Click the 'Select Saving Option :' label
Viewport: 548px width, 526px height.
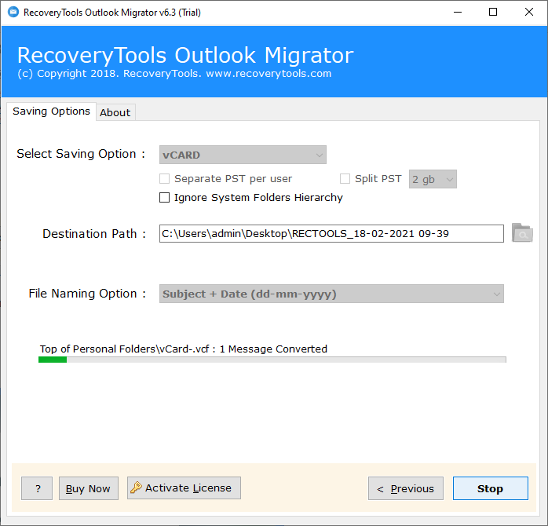(81, 154)
